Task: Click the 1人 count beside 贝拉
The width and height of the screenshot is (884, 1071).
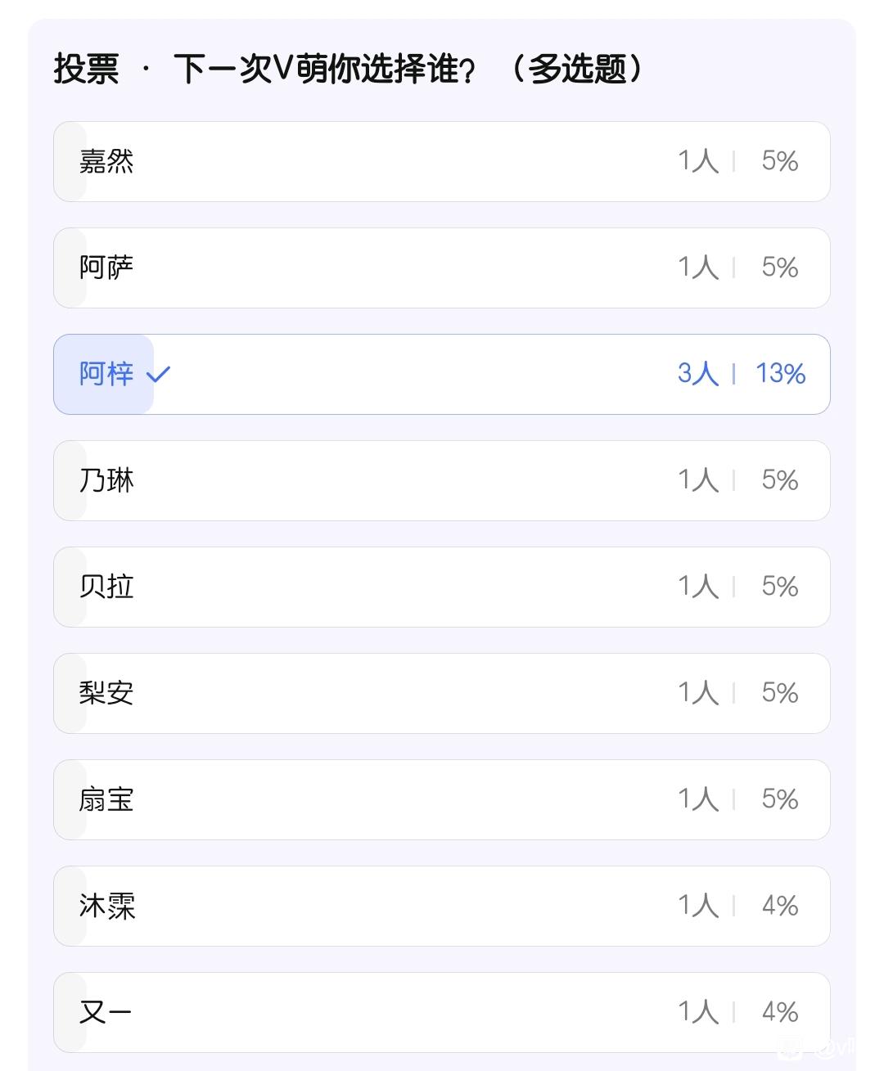Action: pos(698,587)
